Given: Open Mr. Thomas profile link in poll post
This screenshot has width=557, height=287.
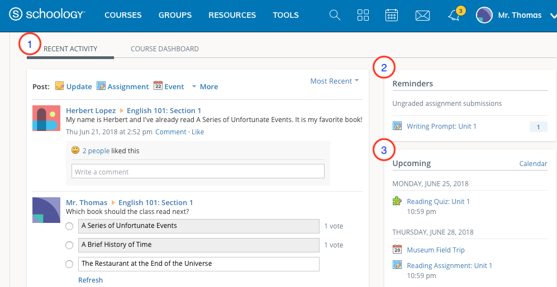Looking at the screenshot, I should [x=87, y=203].
